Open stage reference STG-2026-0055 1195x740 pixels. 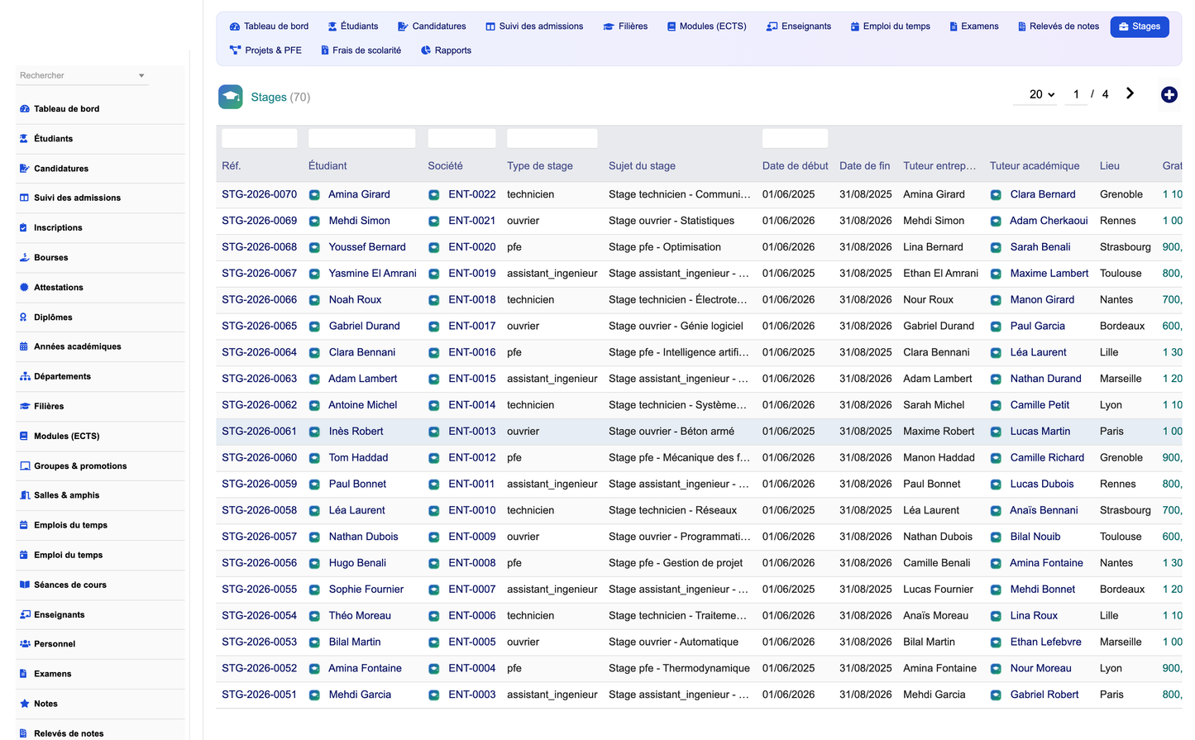point(259,590)
